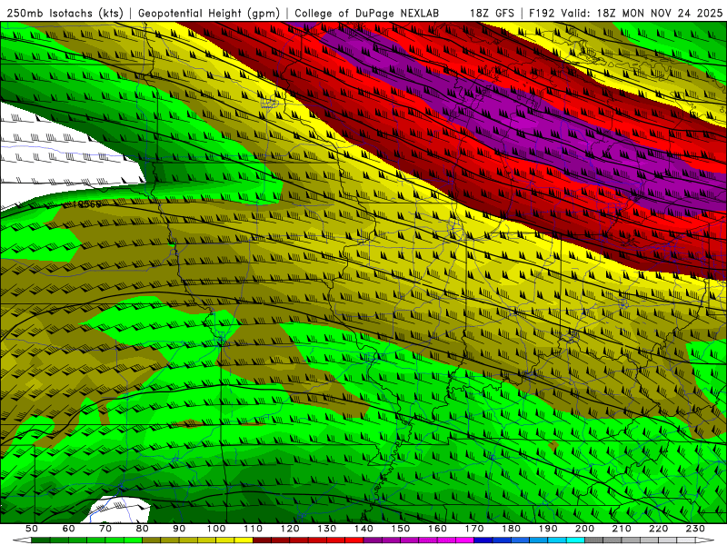Select the 220 label on the color scale
This screenshot has height=545, width=727.
(658, 529)
